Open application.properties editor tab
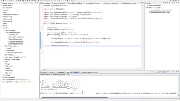 (129, 3)
